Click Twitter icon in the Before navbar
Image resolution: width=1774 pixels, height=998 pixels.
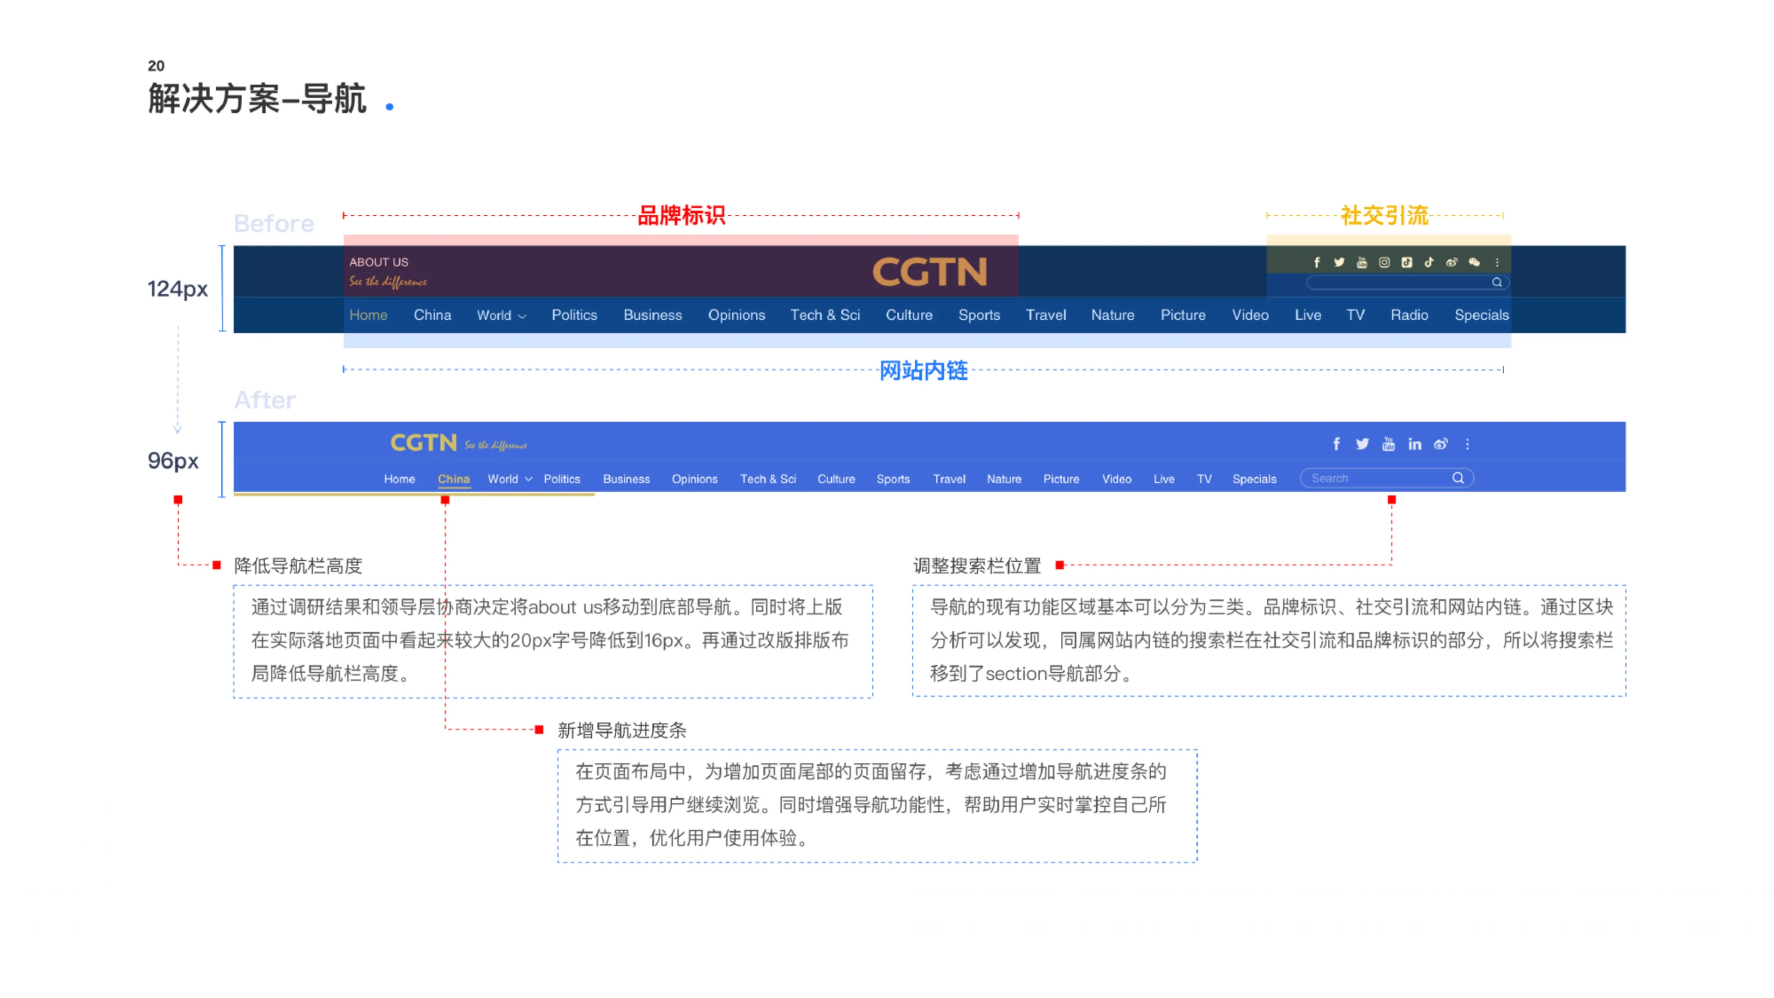(x=1339, y=262)
